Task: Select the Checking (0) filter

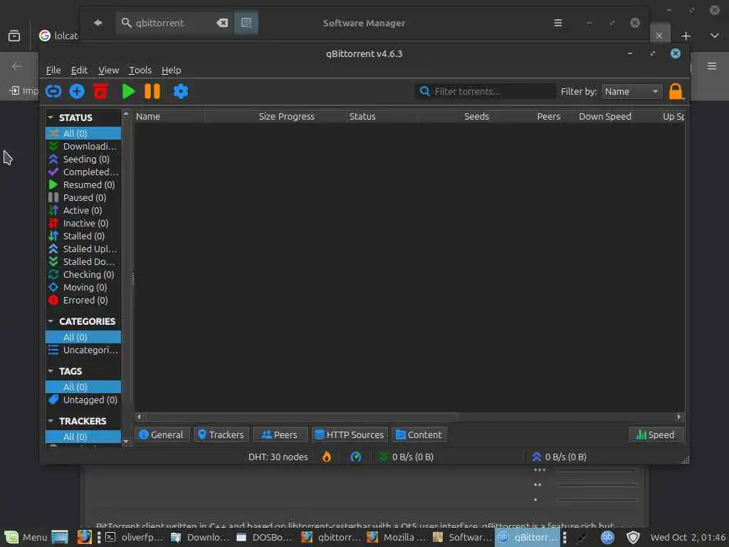Action: [83, 274]
